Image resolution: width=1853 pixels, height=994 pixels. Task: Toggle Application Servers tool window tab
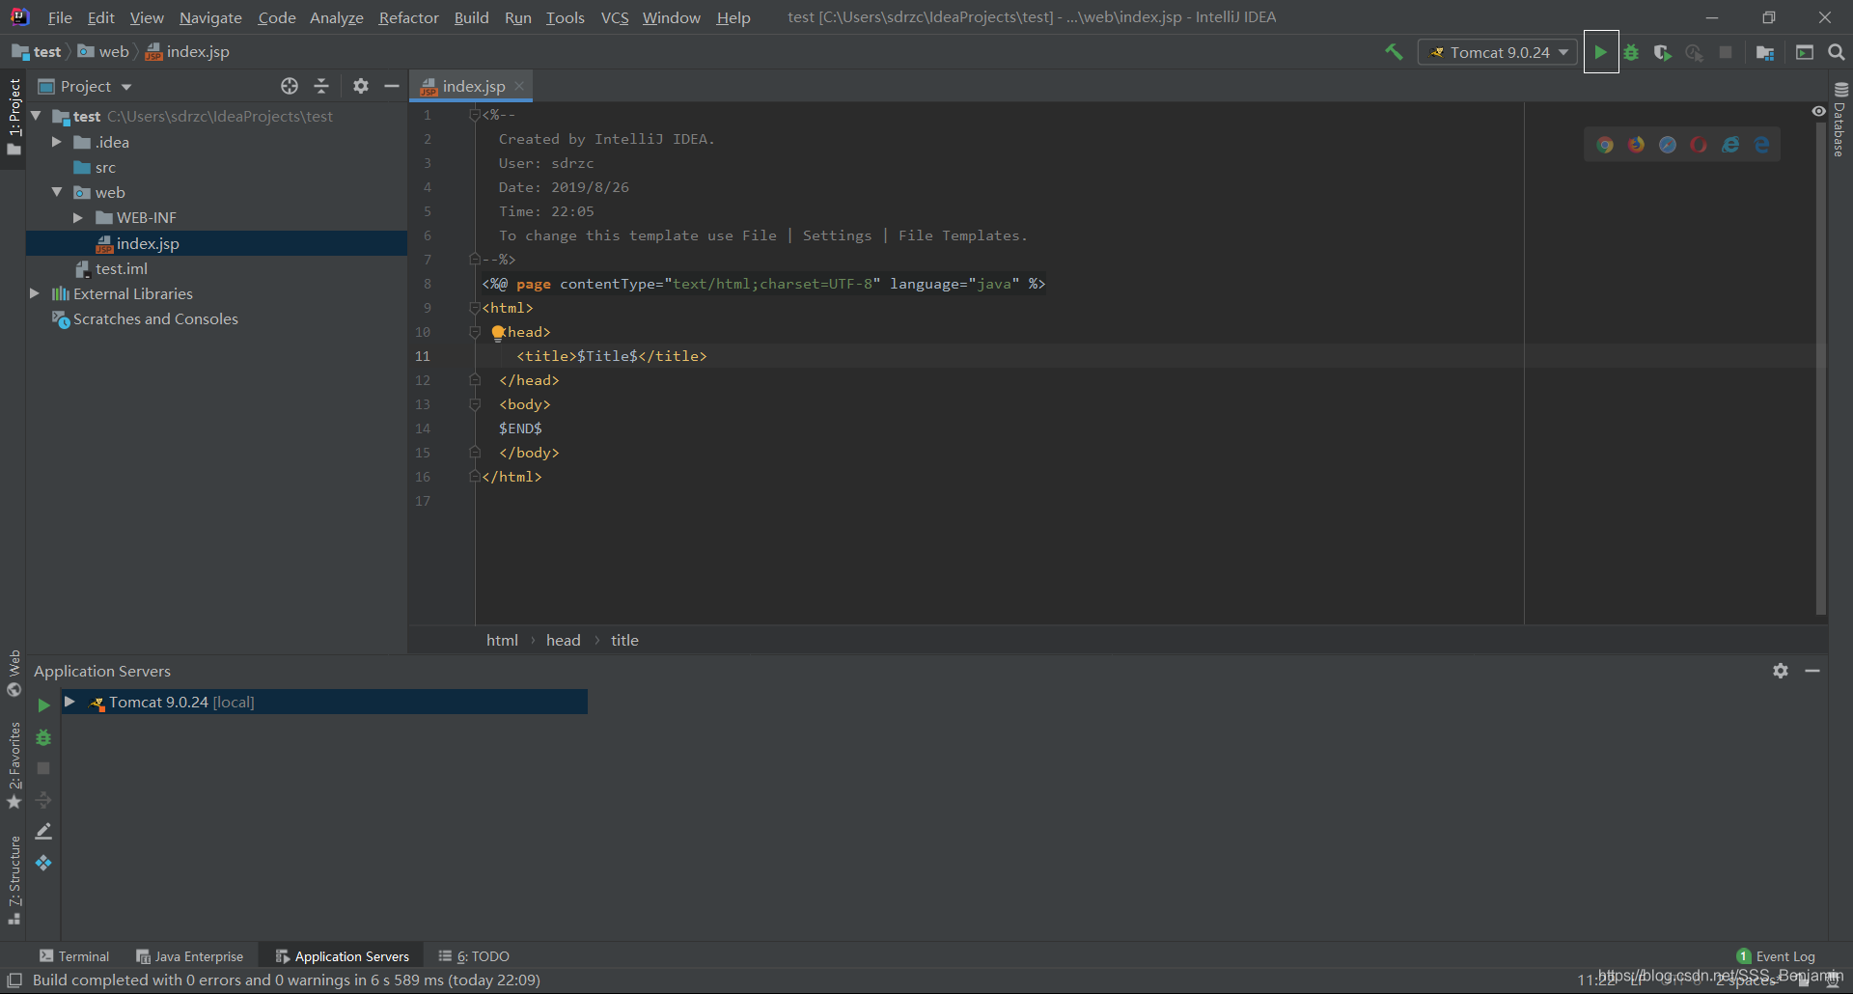pyautogui.click(x=342, y=956)
